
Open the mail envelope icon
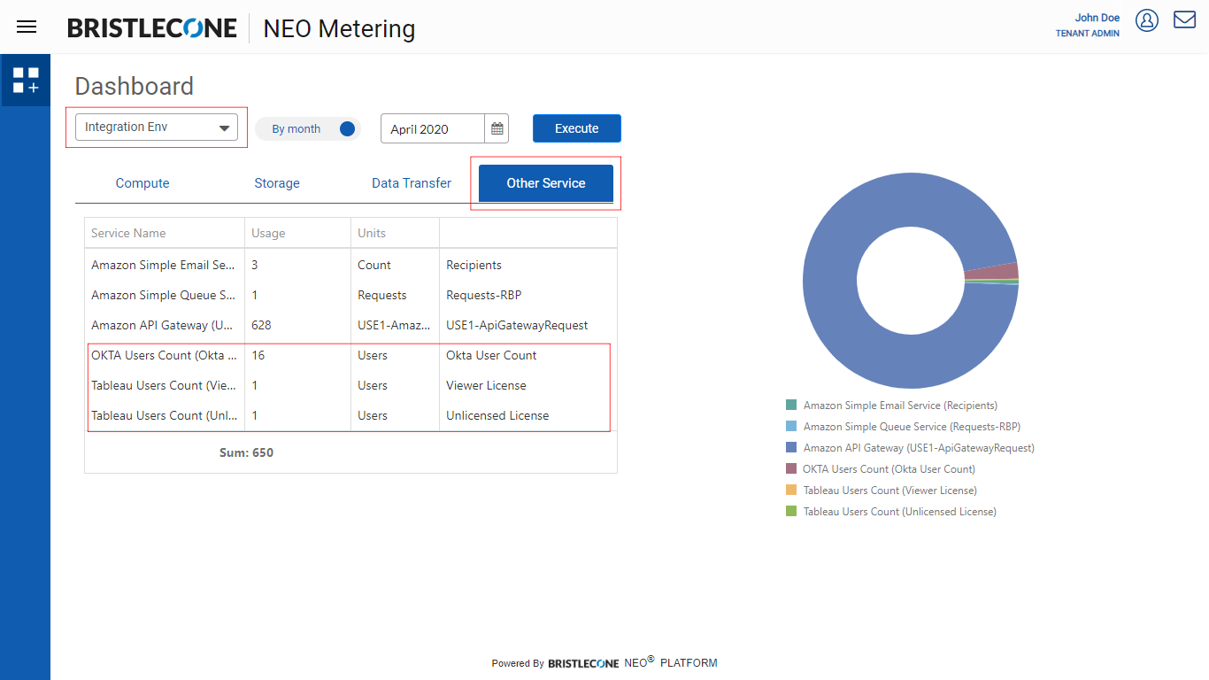pos(1184,19)
